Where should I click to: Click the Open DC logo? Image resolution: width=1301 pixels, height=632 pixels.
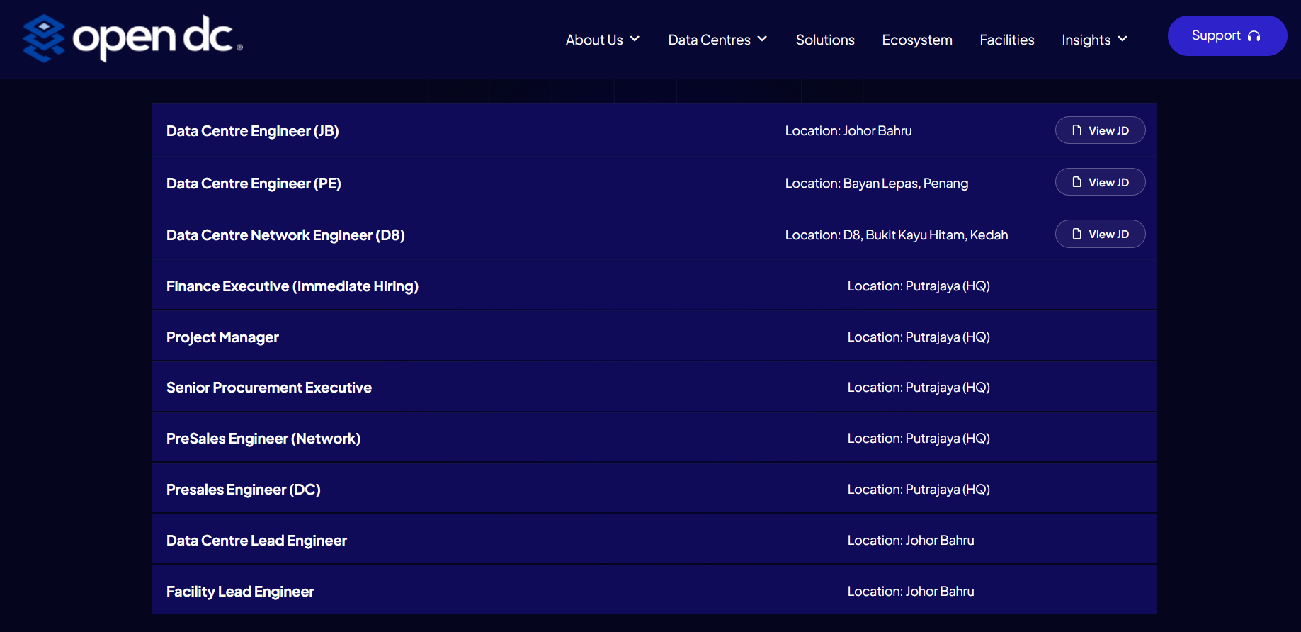132,38
